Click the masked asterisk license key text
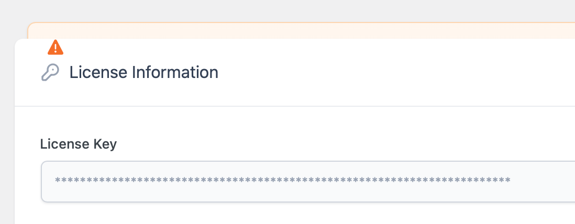 tap(282, 180)
